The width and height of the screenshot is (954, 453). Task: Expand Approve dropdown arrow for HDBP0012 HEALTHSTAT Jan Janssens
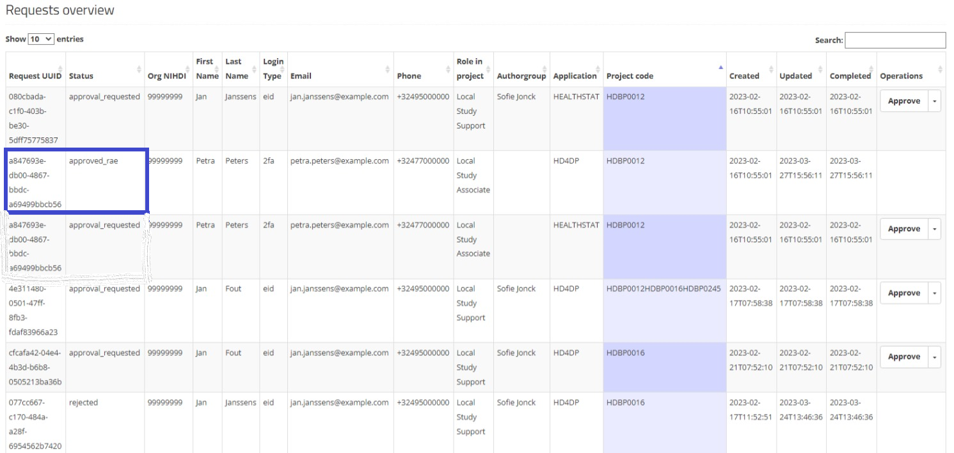pos(934,101)
